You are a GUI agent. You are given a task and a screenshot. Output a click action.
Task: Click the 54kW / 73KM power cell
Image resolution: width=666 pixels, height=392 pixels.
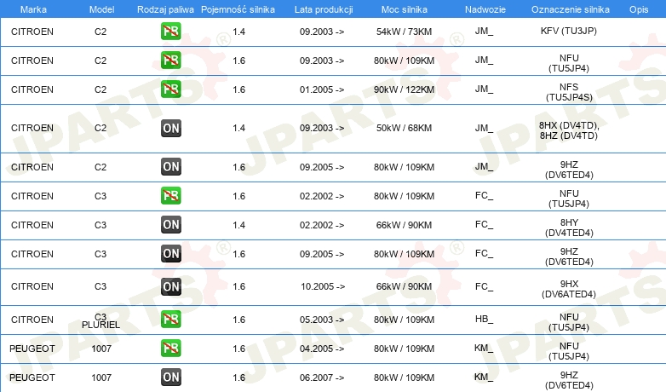pyautogui.click(x=404, y=32)
